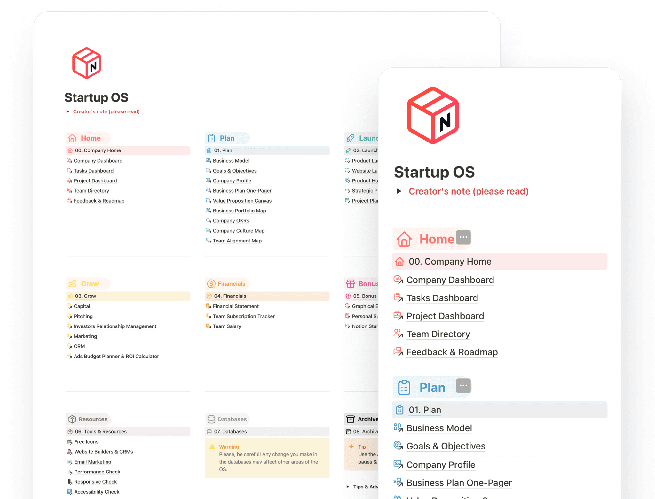Open Capital link under Grow

pyautogui.click(x=82, y=306)
